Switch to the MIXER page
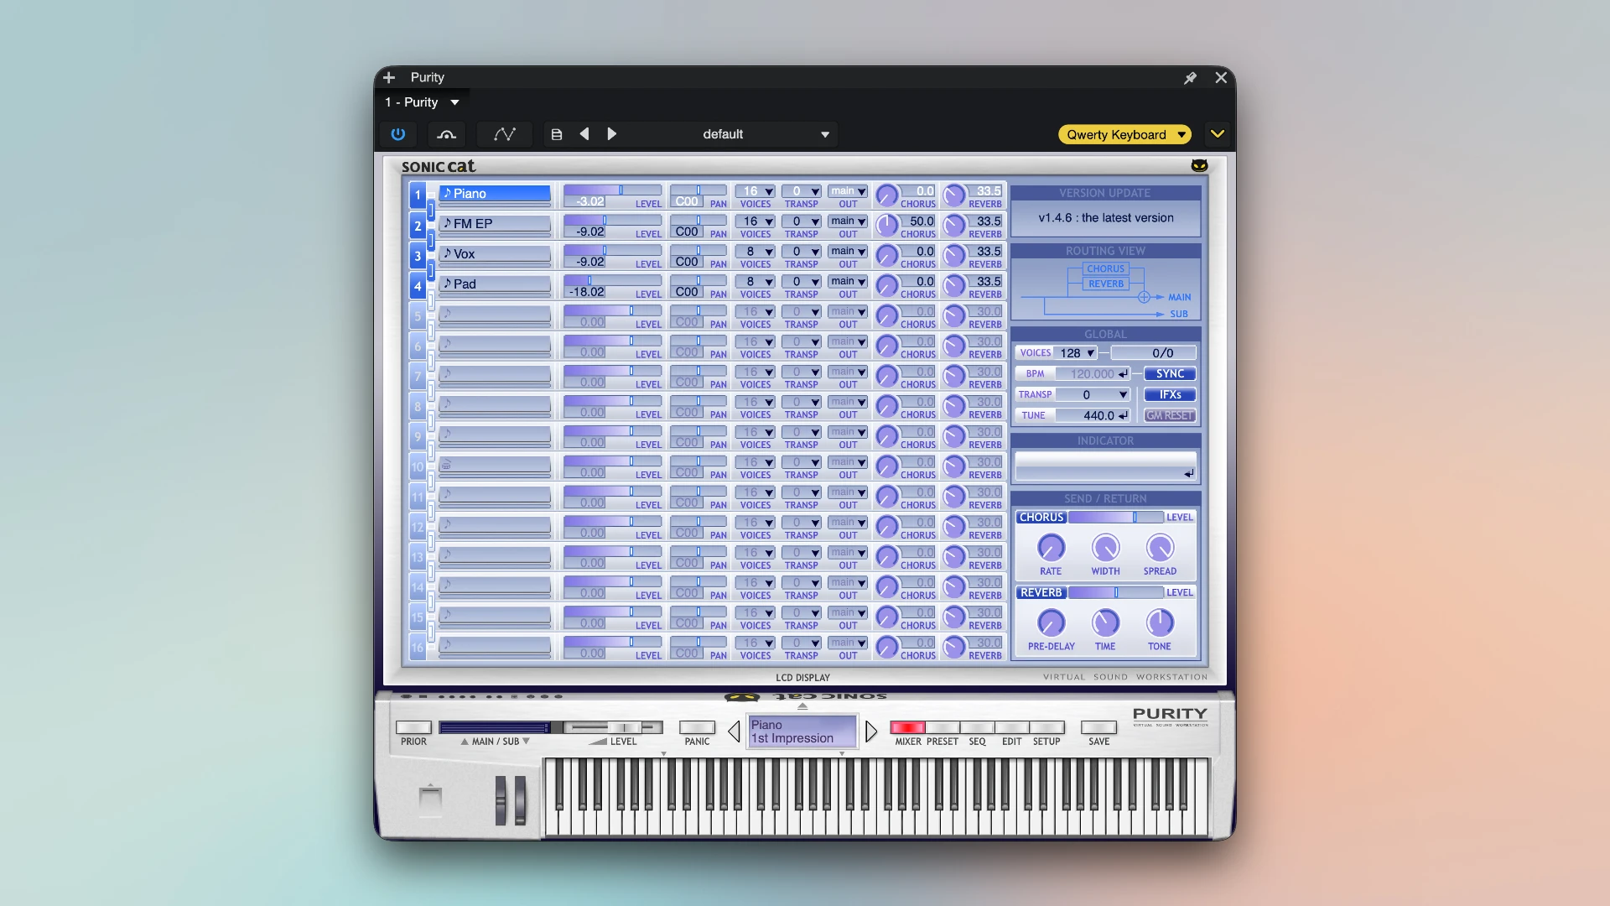The image size is (1610, 906). tap(907, 728)
